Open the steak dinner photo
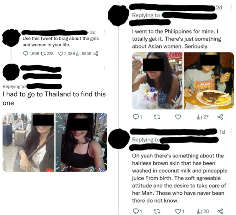Image resolution: width=236 pixels, height=215 pixels. (209, 81)
